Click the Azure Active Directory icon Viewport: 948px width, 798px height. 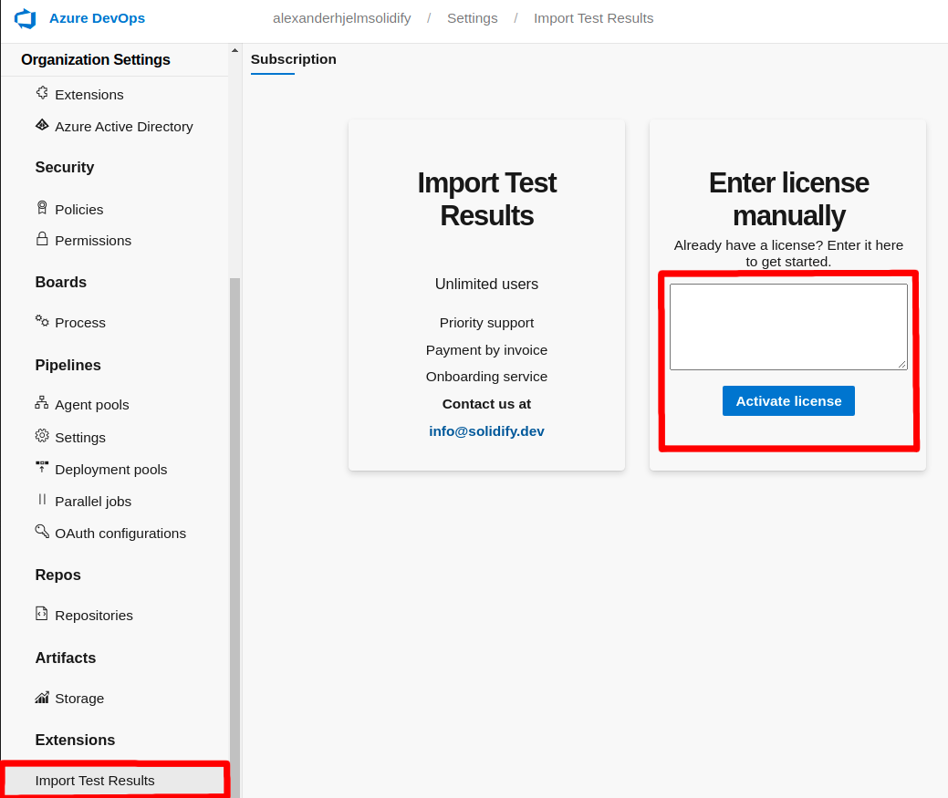pos(41,126)
